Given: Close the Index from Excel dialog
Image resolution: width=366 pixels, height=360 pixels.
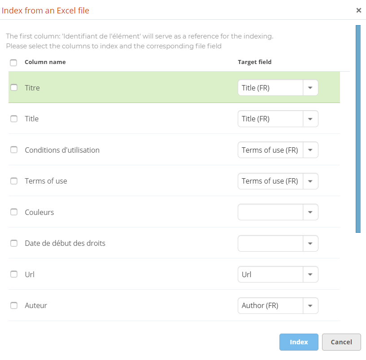Looking at the screenshot, I should [358, 10].
